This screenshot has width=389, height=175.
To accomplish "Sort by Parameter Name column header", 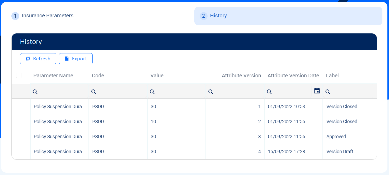I will coord(53,76).
